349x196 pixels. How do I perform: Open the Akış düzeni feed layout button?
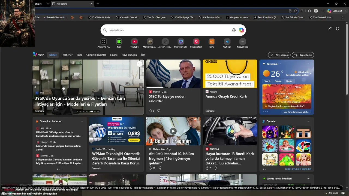click(x=279, y=55)
